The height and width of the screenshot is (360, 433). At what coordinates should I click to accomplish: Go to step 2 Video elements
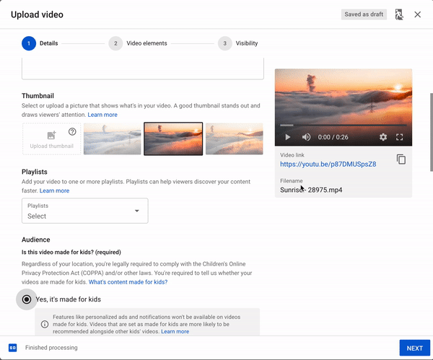(138, 43)
